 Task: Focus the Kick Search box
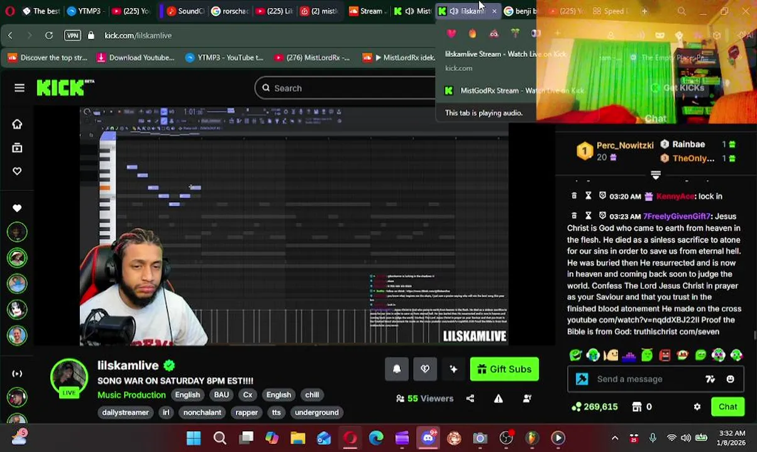[345, 89]
